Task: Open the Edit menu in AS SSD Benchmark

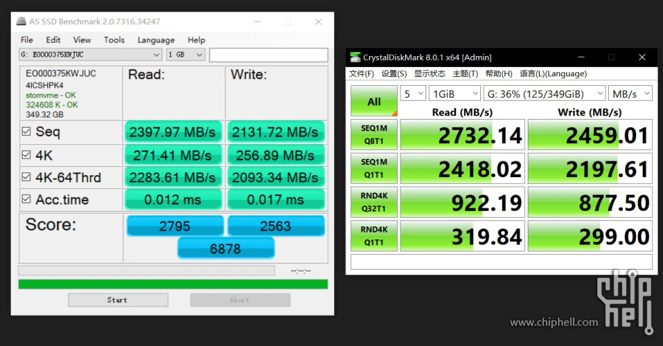Action: [53, 40]
